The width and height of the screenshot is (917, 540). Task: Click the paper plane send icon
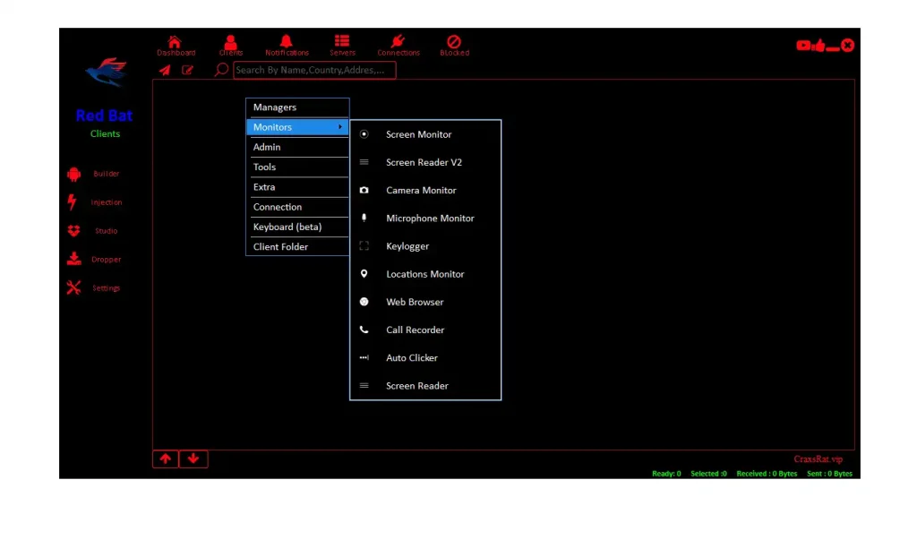point(165,70)
